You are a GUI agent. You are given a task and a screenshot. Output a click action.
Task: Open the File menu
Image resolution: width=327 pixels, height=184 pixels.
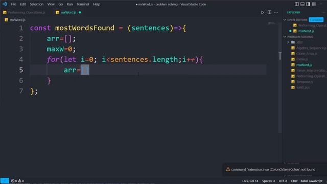pyautogui.click(x=14, y=4)
